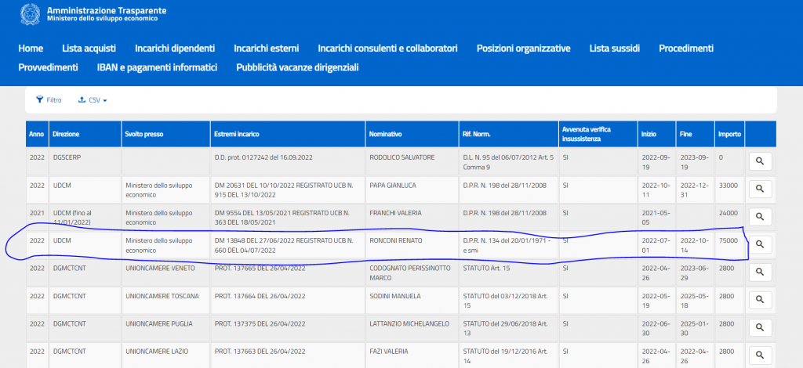View details icon for FRANCHI VALERIA row

pyautogui.click(x=760, y=217)
